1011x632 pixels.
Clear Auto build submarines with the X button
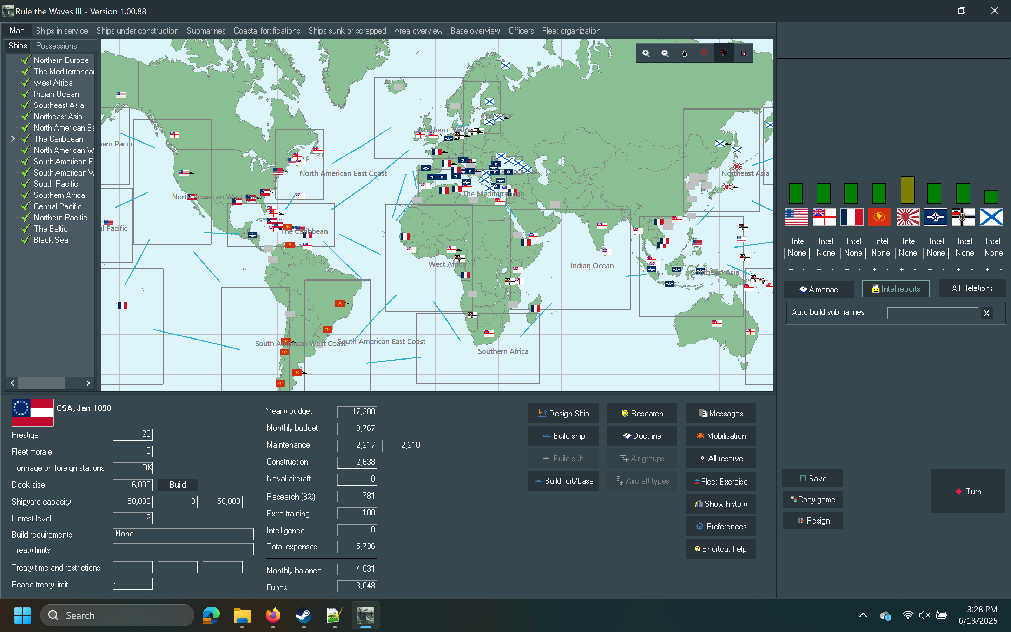point(987,313)
